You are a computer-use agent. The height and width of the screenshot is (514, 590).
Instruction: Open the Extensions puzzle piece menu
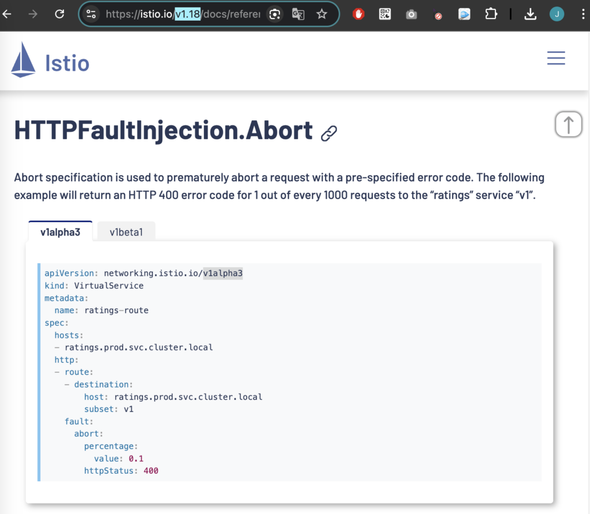tap(491, 14)
